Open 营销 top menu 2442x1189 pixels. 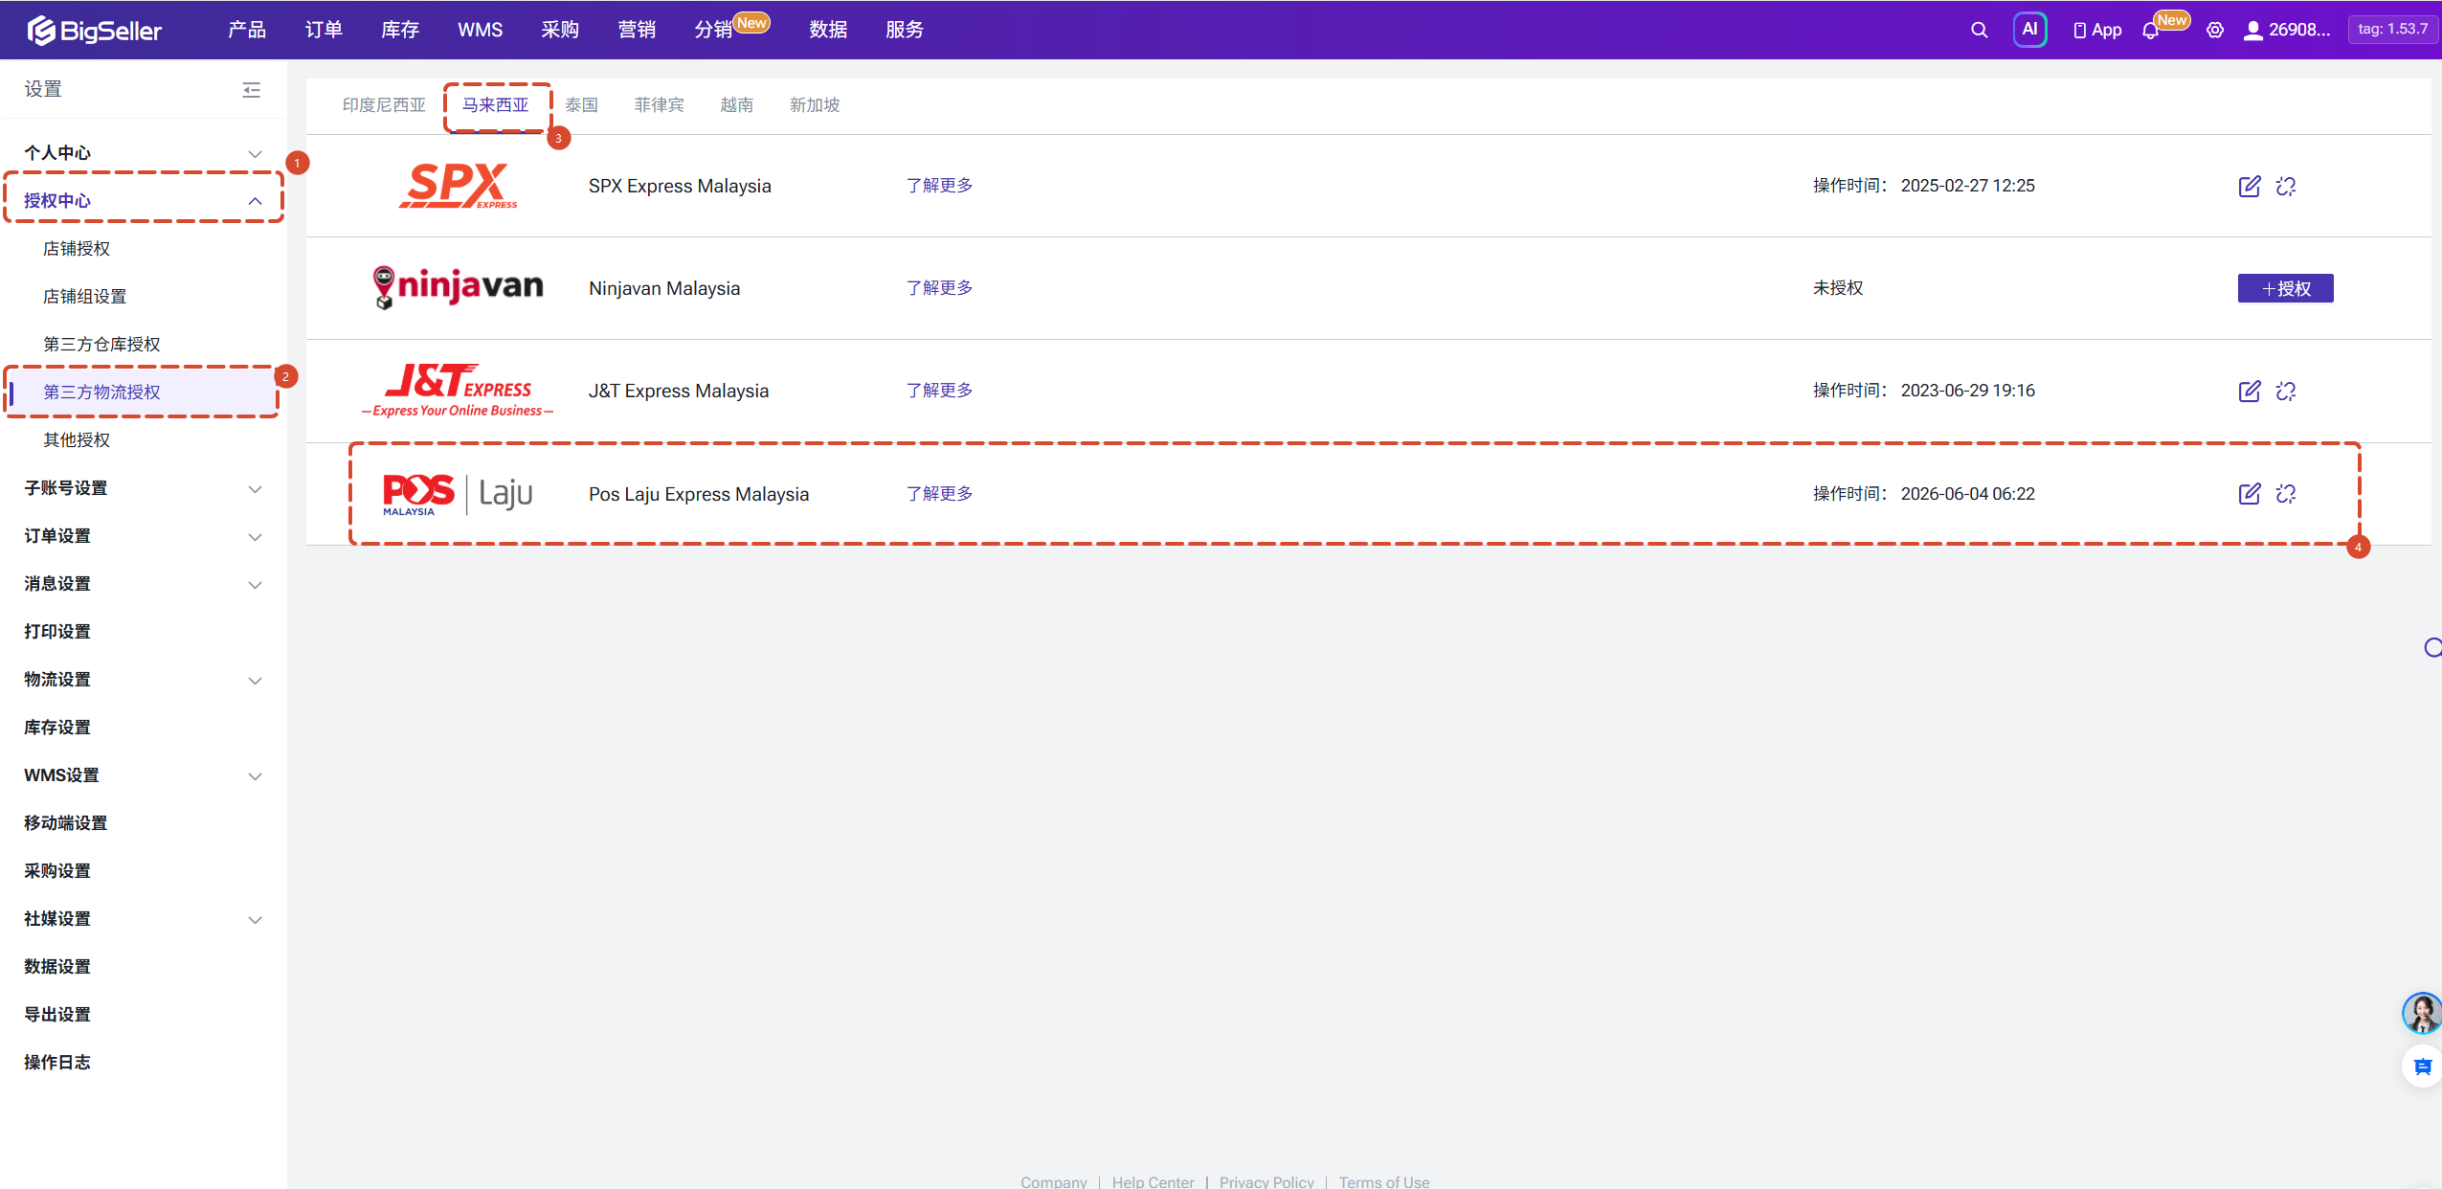click(637, 30)
